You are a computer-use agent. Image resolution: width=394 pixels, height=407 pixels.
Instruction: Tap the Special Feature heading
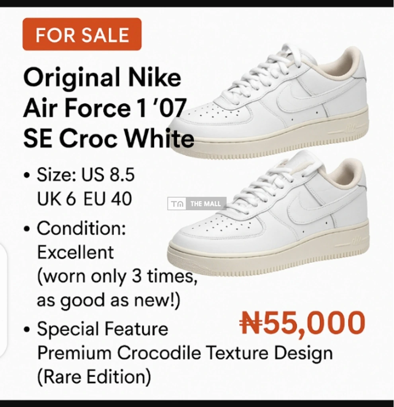[103, 329]
